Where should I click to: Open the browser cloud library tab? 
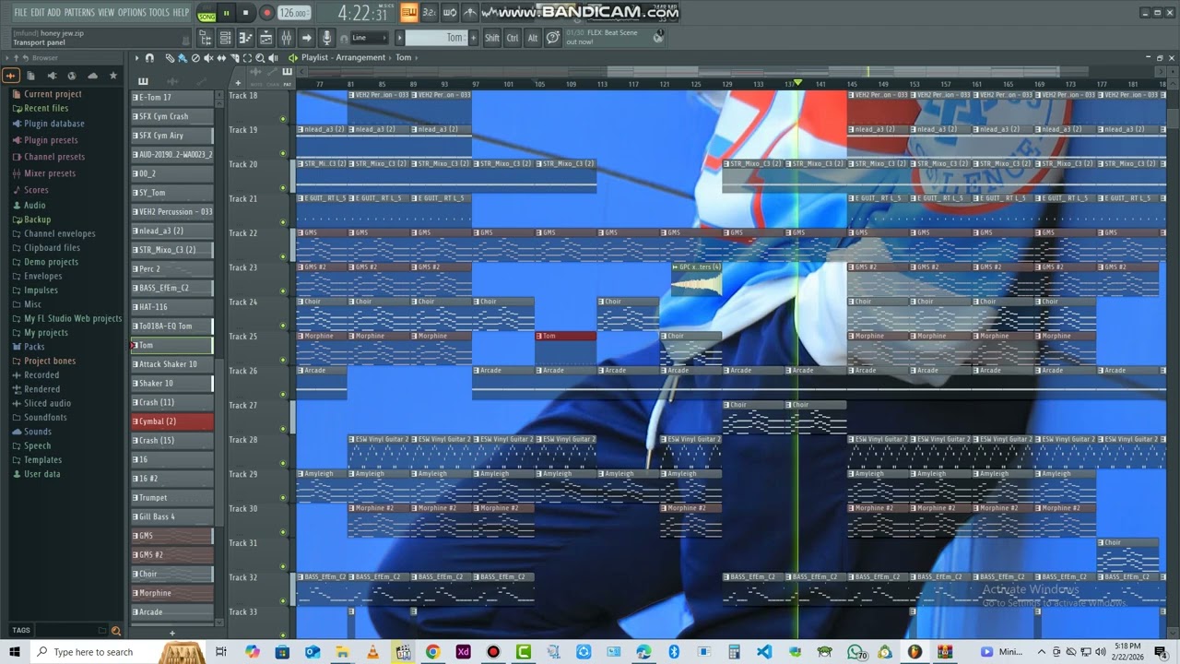pyautogui.click(x=92, y=76)
